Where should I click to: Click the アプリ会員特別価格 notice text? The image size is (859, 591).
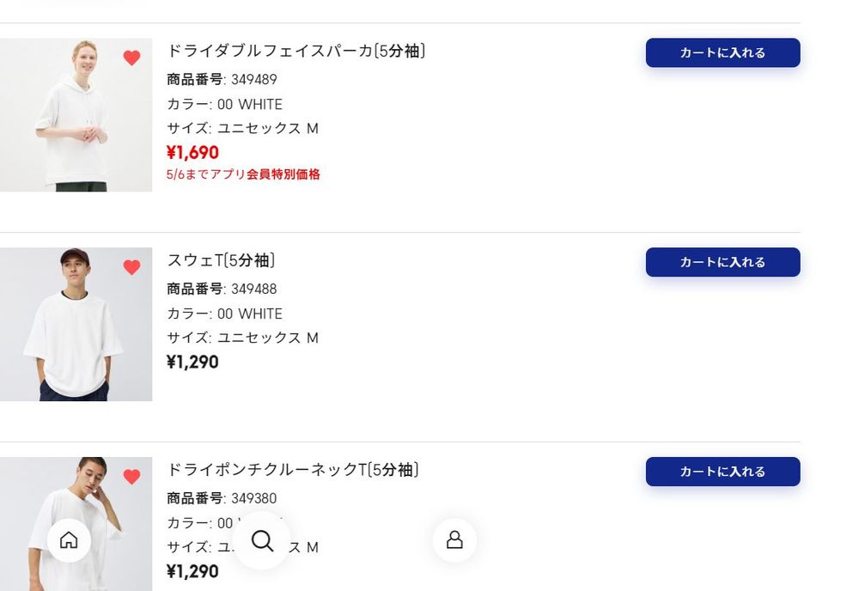(243, 174)
